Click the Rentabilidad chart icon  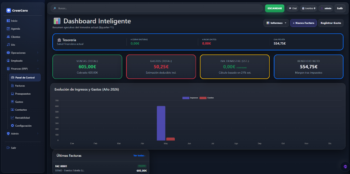pyautogui.click(x=12, y=118)
